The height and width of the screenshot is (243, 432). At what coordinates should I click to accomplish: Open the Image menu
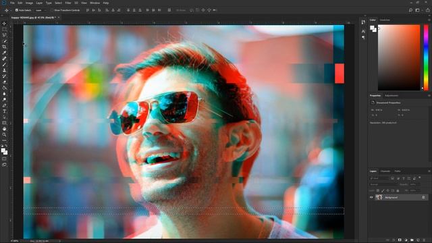[29, 3]
